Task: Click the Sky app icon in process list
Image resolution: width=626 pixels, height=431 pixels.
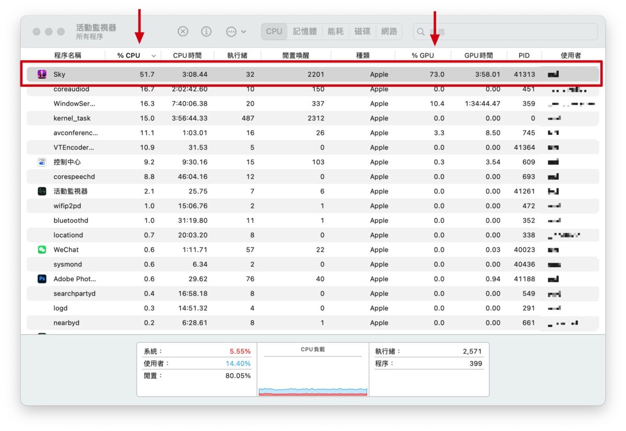Action: (42, 75)
